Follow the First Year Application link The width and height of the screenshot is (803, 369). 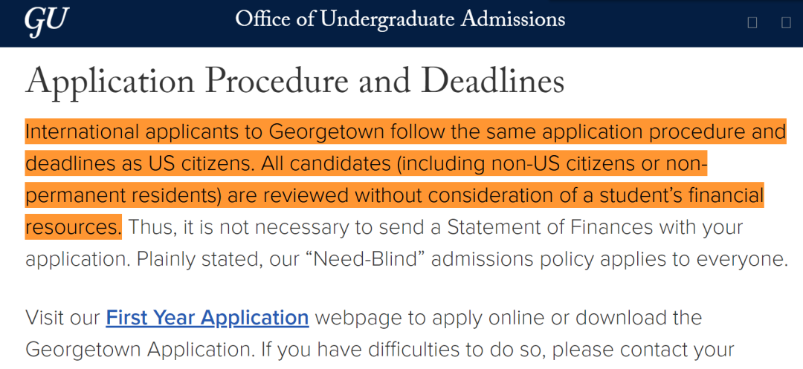(207, 317)
